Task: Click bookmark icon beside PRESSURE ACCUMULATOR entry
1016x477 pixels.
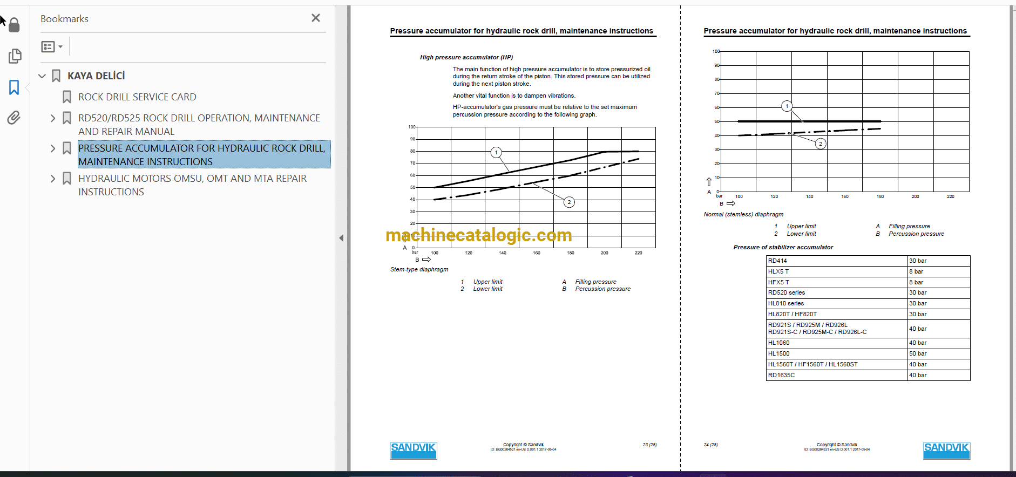Action: tap(67, 148)
